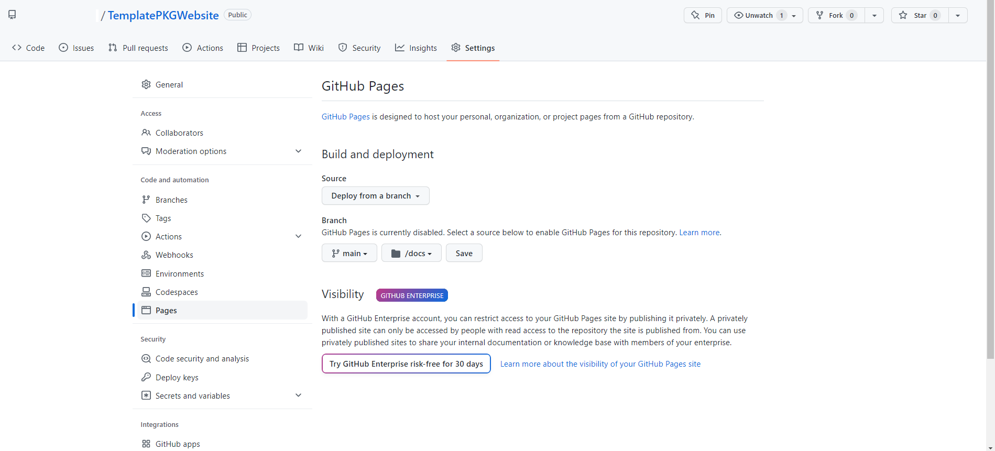Expand Secrets and variables section
The image size is (995, 451).
tap(222, 395)
